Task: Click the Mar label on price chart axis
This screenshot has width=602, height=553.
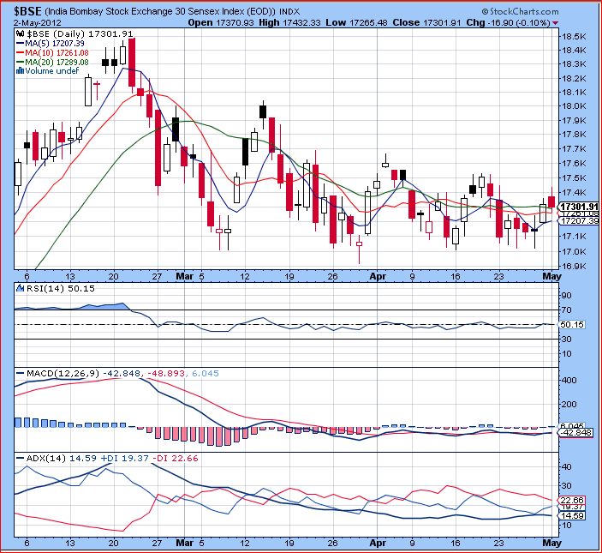Action: pyautogui.click(x=184, y=276)
